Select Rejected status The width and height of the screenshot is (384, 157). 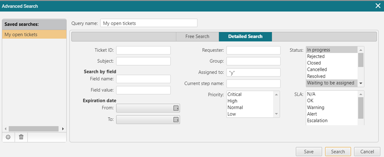tap(332, 56)
